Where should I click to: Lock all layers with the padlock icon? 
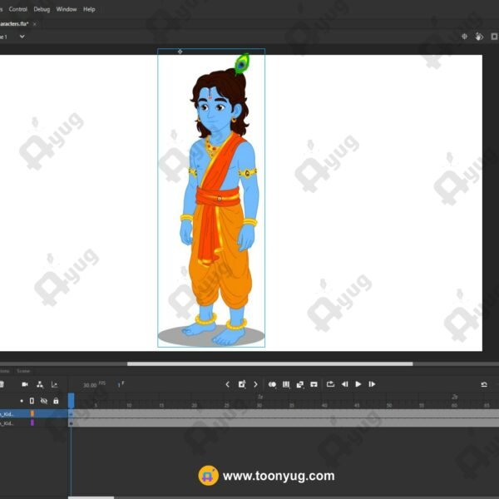pyautogui.click(x=56, y=401)
